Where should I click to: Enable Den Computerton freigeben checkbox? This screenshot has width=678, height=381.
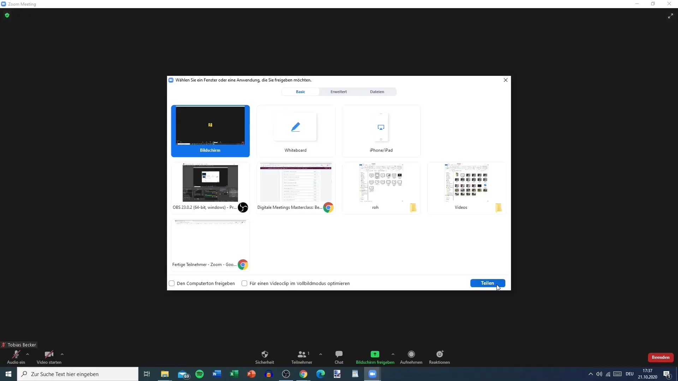[172, 283]
